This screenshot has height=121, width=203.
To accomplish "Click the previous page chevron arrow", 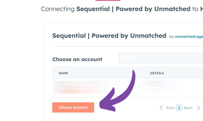I will (x=161, y=108).
